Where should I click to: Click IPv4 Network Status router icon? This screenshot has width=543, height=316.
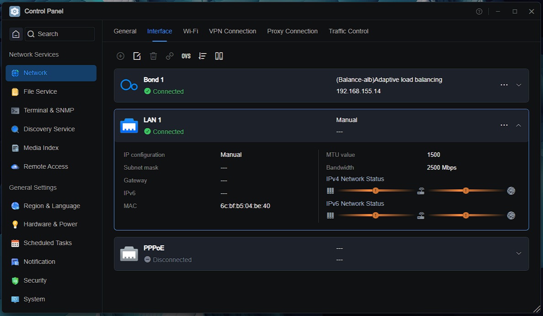pos(421,191)
